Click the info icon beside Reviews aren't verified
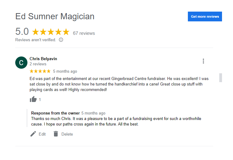Image resolution: width=233 pixels, height=160 pixels. pos(61,40)
